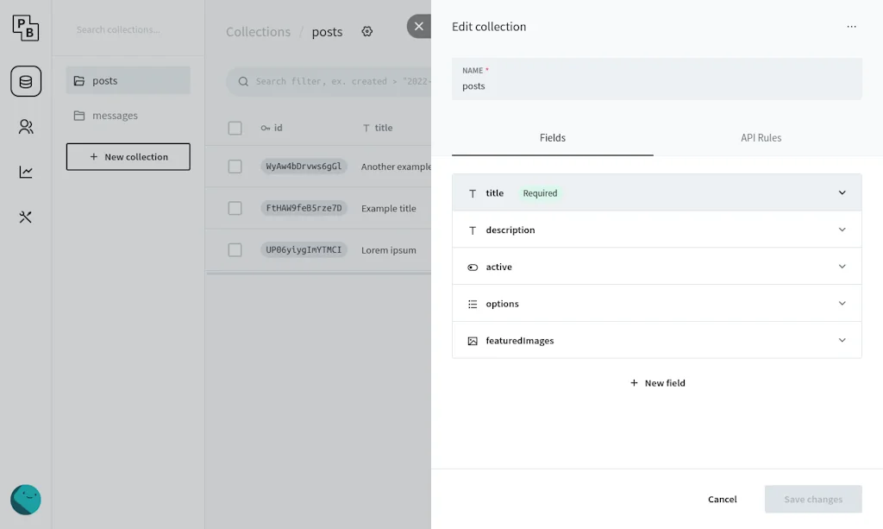Select the checkbox for record WyAw4bDrvws6gGl
Screen dimensions: 883x529
click(235, 167)
